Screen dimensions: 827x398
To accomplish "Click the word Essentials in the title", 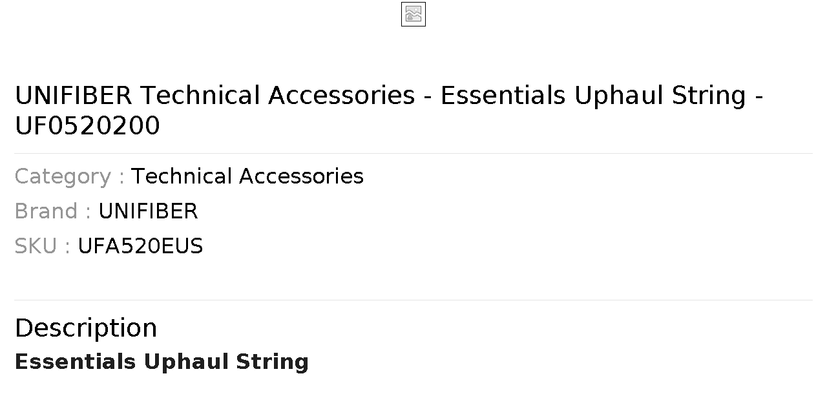I will [503, 96].
